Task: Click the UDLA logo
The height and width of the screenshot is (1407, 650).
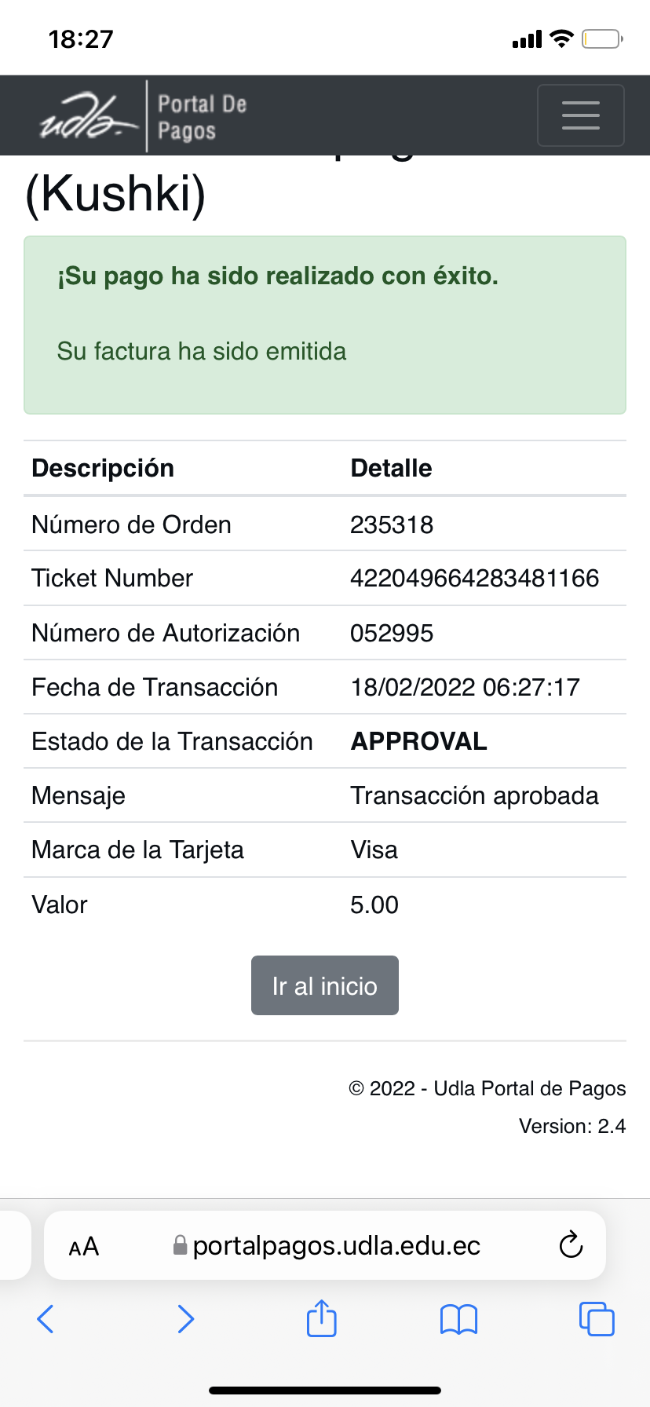Action: (88, 115)
